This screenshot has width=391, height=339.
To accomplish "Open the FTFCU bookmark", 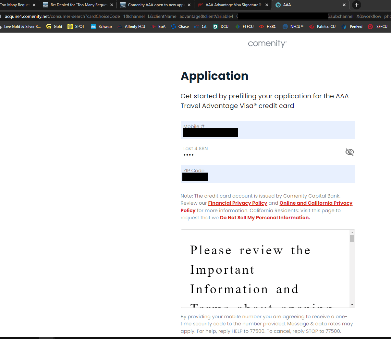I will 244,27.
